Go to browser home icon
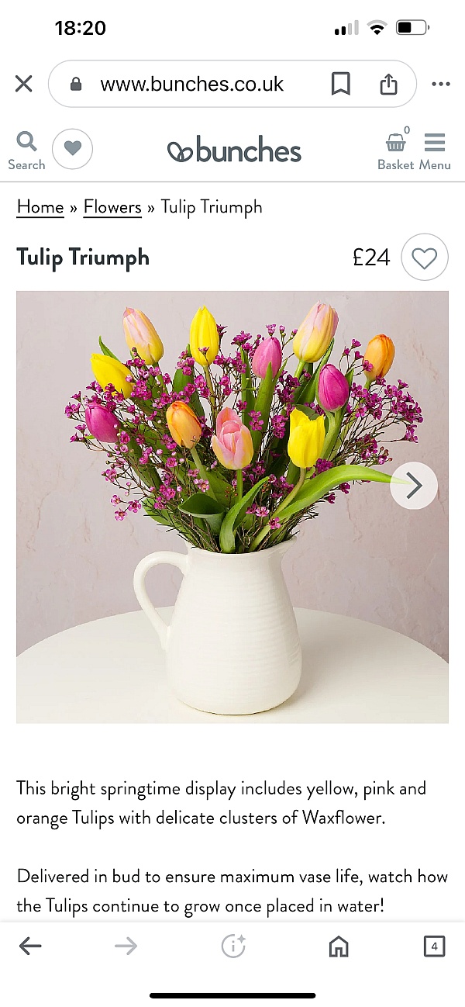Viewport: 465px width, 1007px height. pyautogui.click(x=339, y=946)
